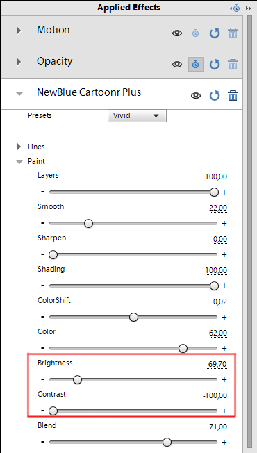Click Brightness value -69,70
Viewport: 257px width, 453px height.
(x=217, y=364)
